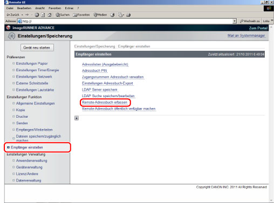Expand the Links toolbar chevron
This screenshot has height=203, width=274.
272,21
